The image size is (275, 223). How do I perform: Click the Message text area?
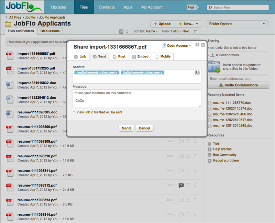pos(137,99)
